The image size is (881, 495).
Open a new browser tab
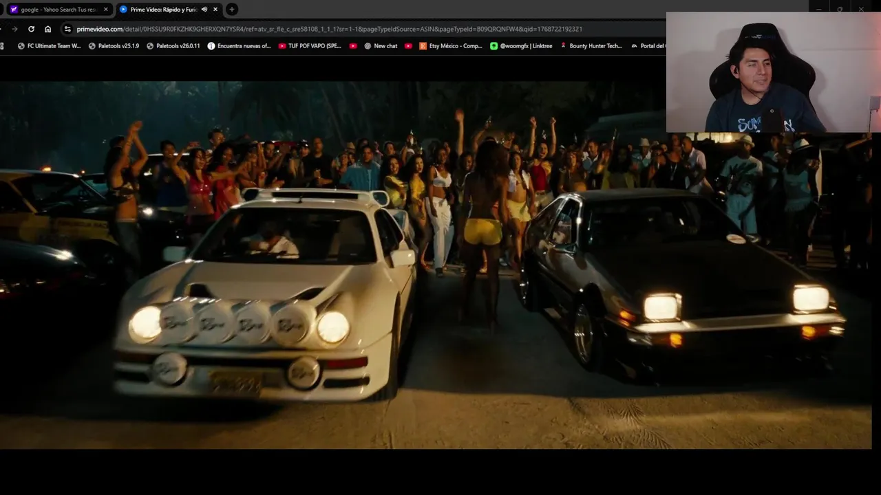pos(232,9)
